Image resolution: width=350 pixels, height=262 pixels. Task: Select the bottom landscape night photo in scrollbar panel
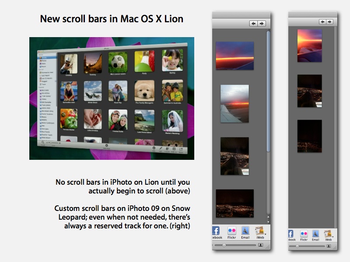234,203
